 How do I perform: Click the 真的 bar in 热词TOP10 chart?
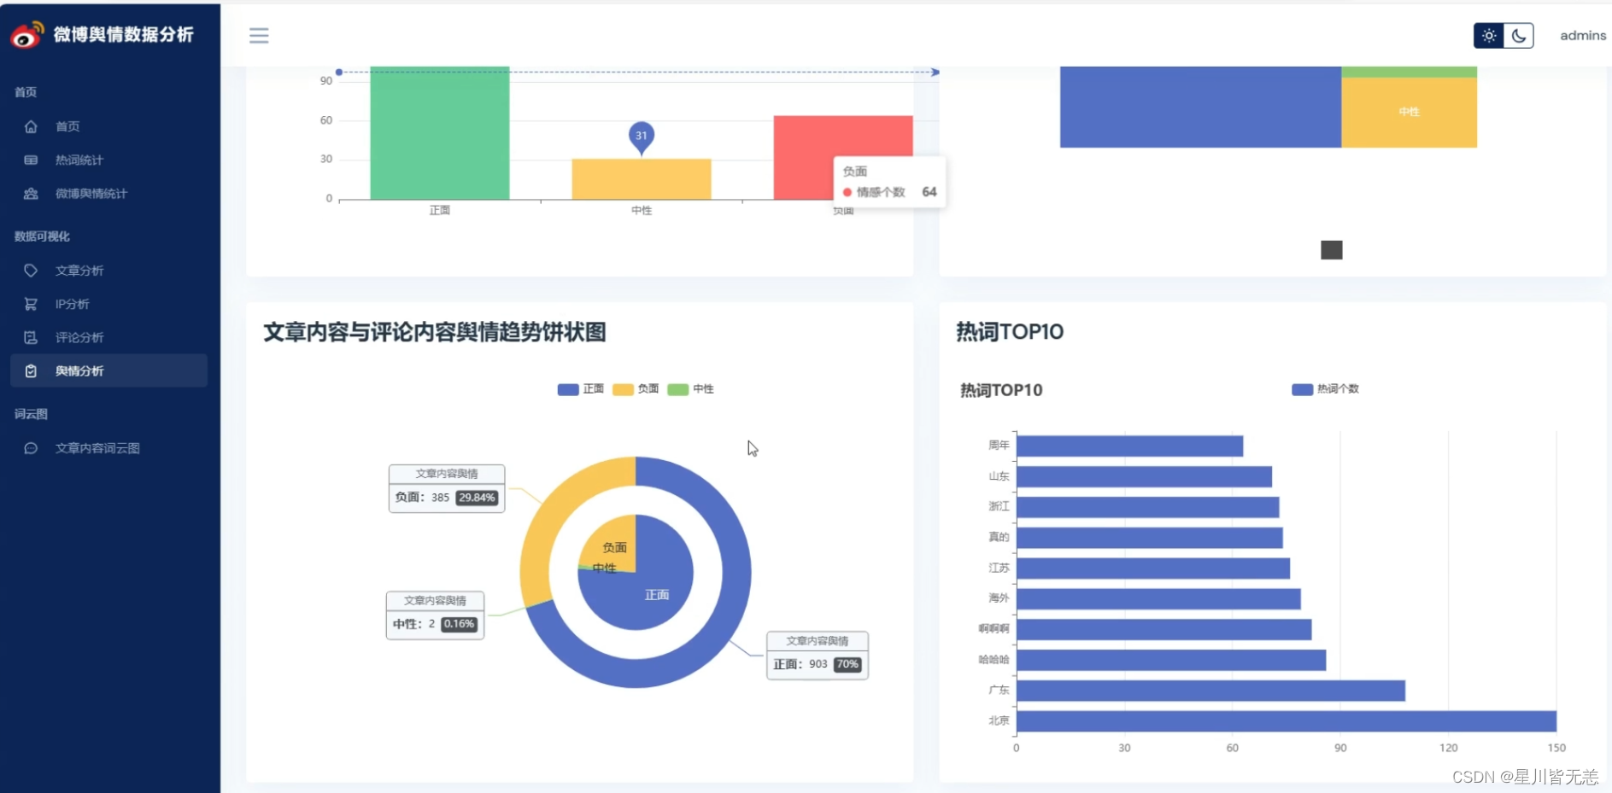(1150, 538)
